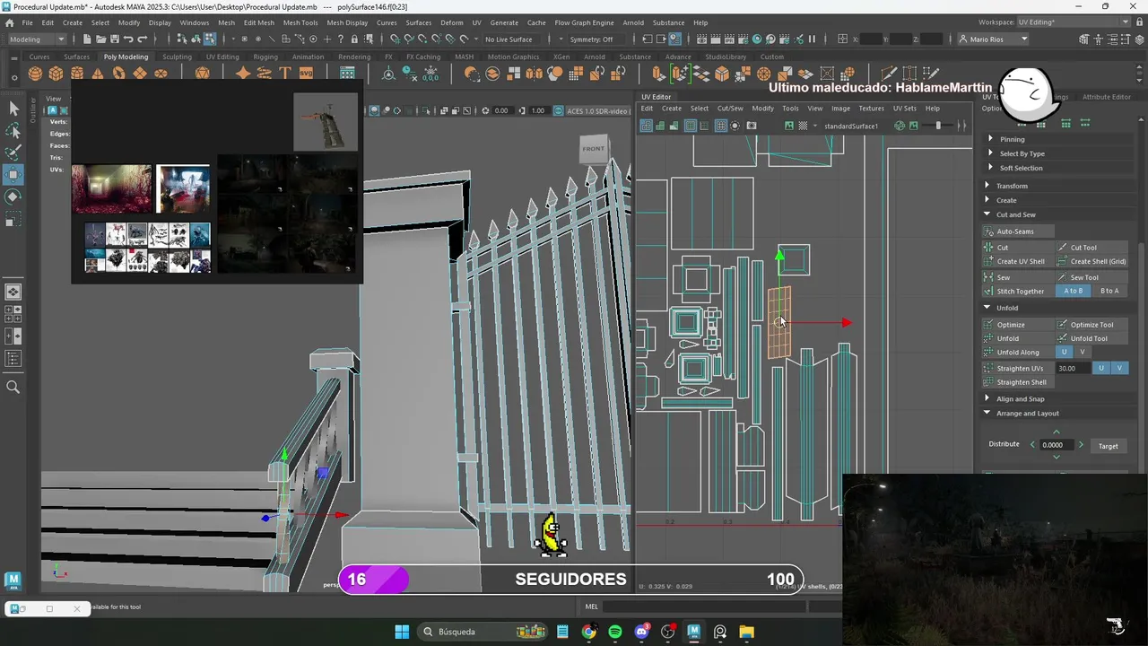Expand the Pinning section
The height and width of the screenshot is (646, 1148).
click(x=1012, y=139)
